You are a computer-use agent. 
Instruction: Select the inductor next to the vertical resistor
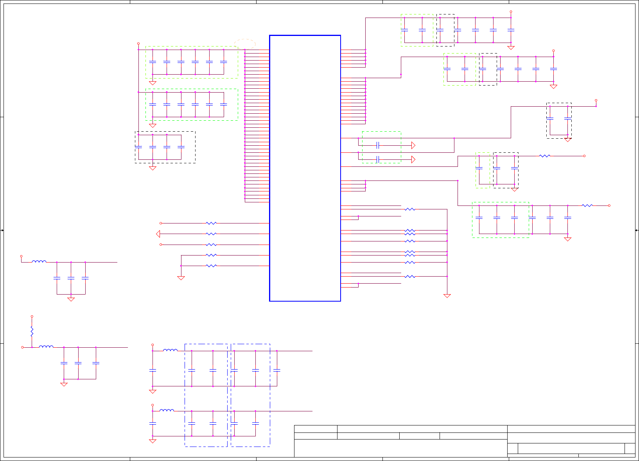(x=46, y=346)
